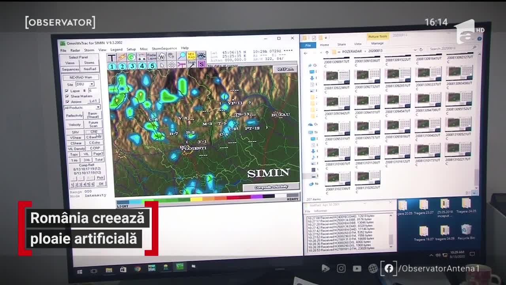Open the address bar history dropdown in Explorer
The height and width of the screenshot is (285, 506).
pyautogui.click(x=415, y=50)
